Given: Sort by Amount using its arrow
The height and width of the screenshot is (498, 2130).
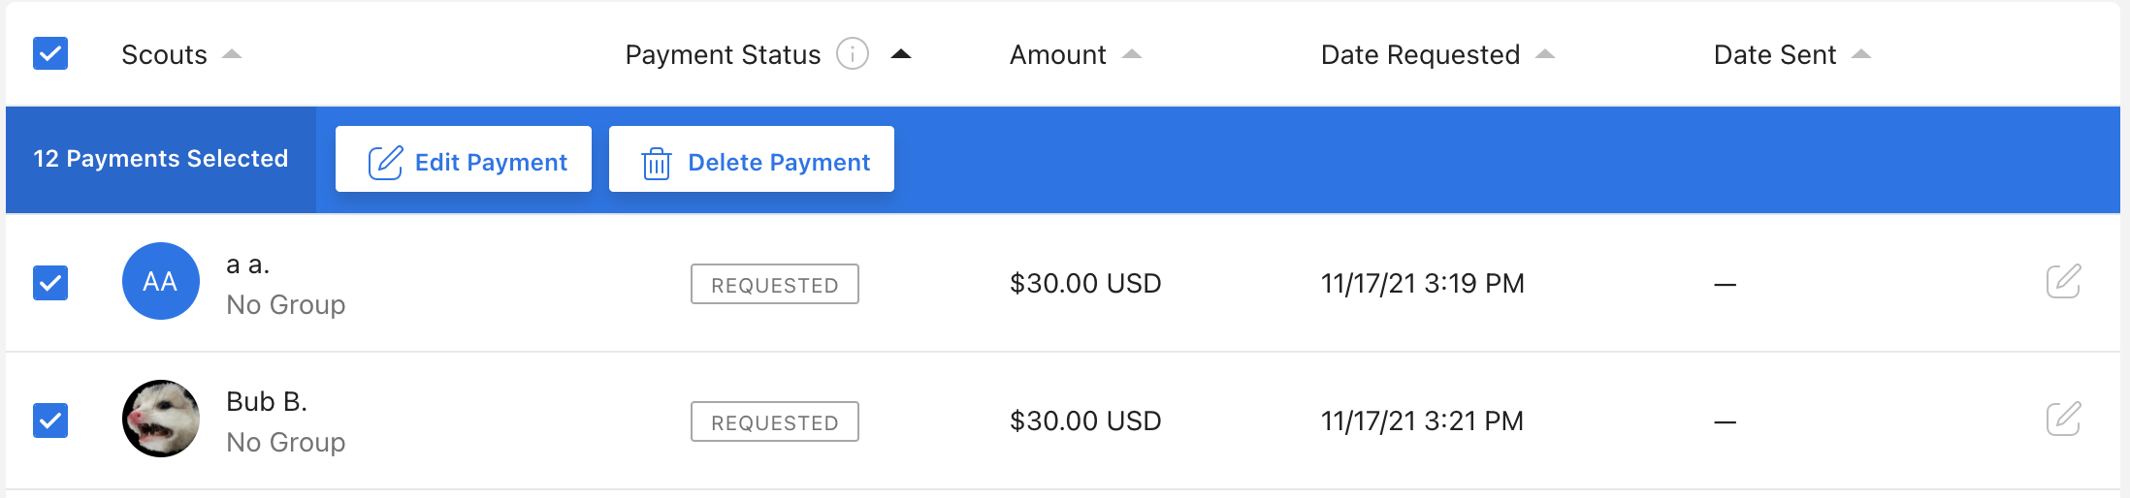Looking at the screenshot, I should click(1132, 54).
